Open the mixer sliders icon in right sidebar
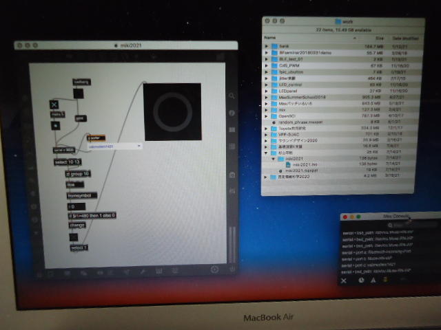The width and height of the screenshot is (441, 330). [232, 191]
